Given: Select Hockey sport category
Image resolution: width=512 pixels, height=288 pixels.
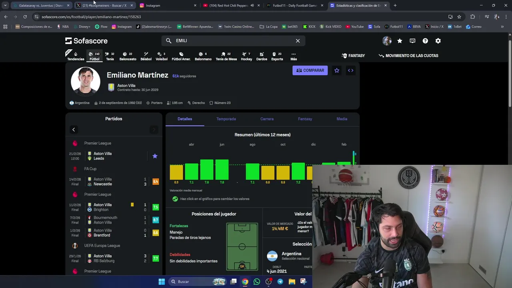Looking at the screenshot, I should pos(246,56).
